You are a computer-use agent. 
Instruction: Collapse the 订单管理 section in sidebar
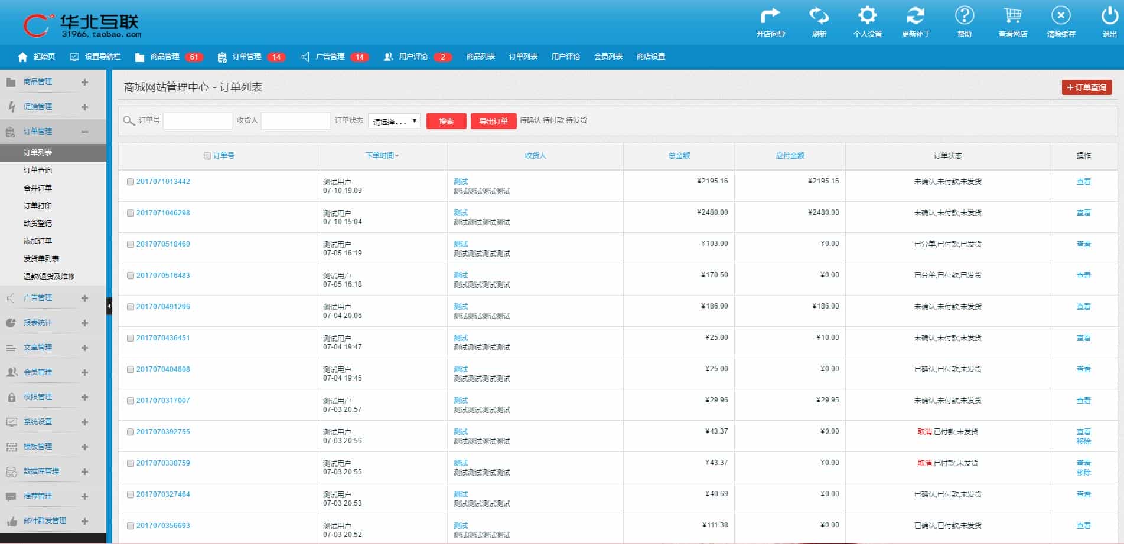tap(84, 132)
